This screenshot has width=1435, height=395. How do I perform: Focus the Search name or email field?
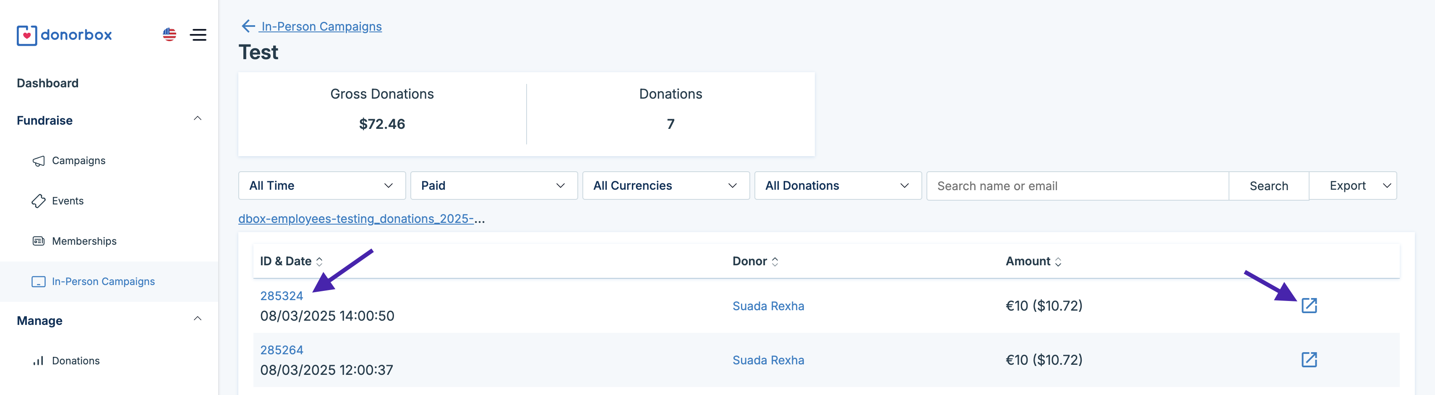coord(1077,186)
